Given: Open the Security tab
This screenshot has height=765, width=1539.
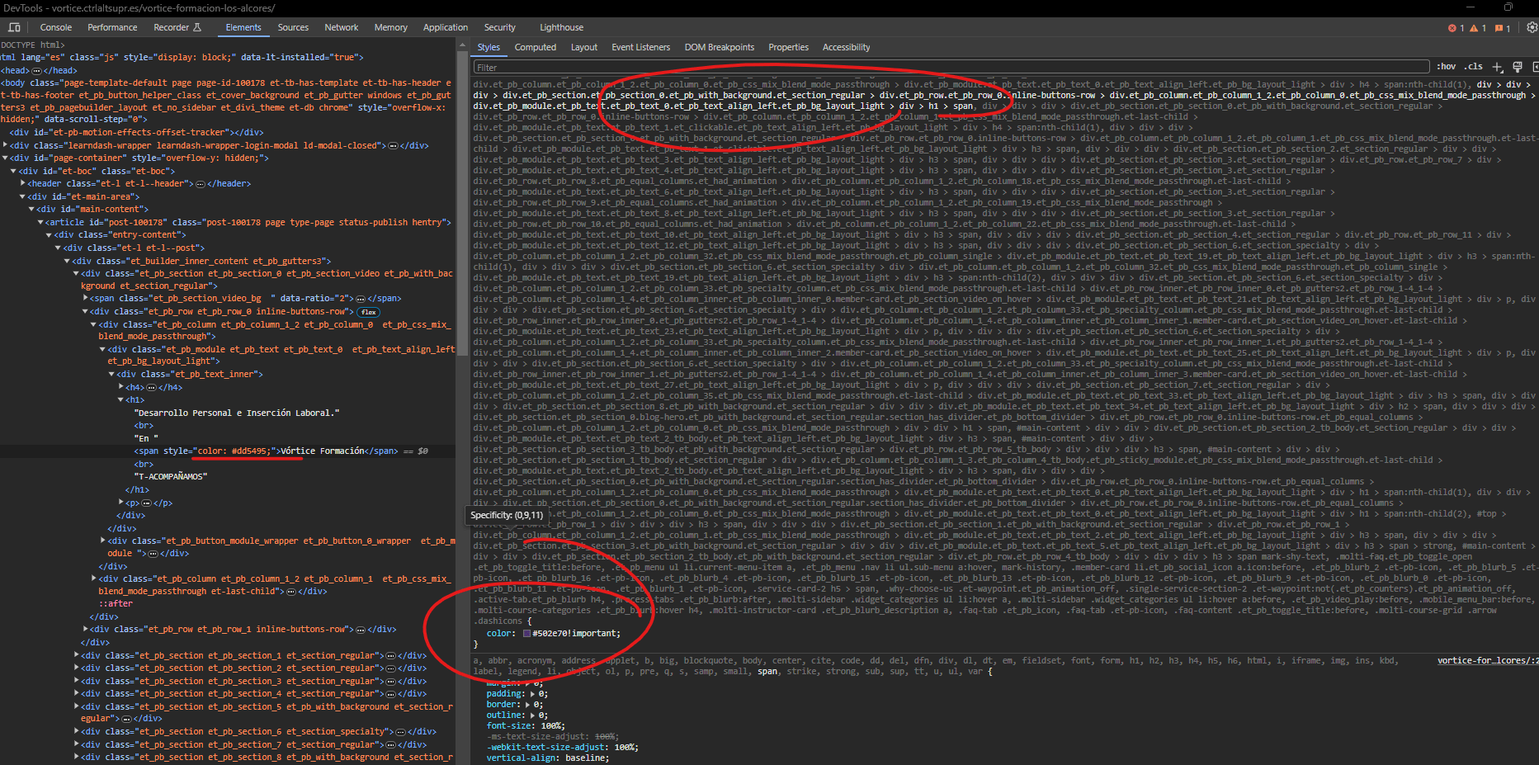Looking at the screenshot, I should [x=500, y=27].
